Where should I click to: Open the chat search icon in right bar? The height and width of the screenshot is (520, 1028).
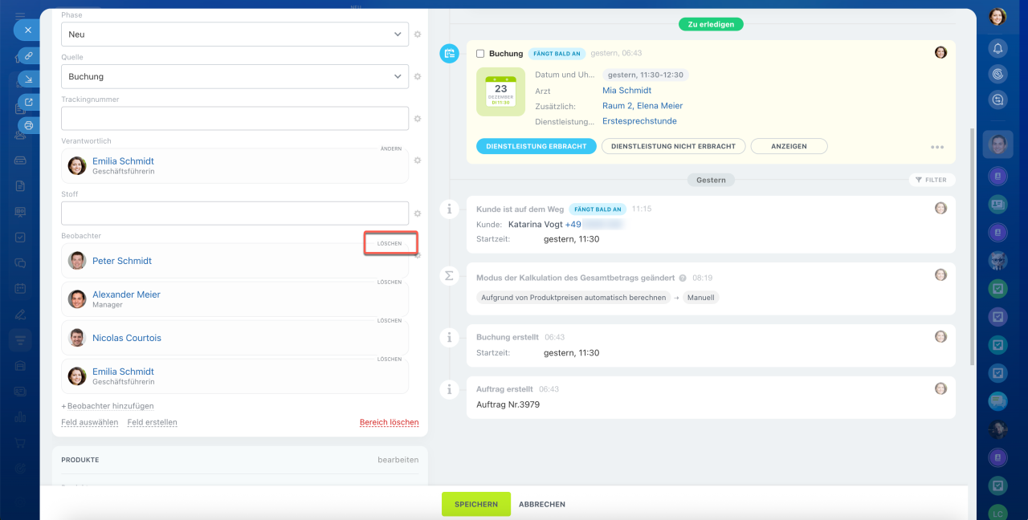tap(997, 100)
